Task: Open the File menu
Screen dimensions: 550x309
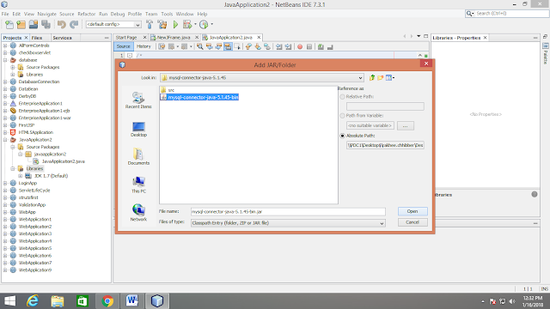Action: tap(5, 14)
